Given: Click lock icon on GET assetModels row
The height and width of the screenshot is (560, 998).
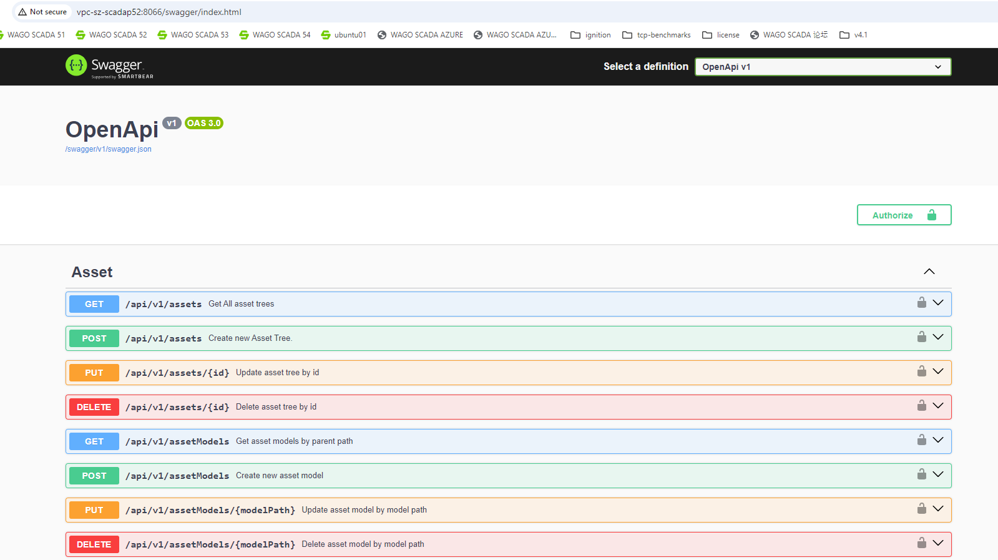Looking at the screenshot, I should click(921, 440).
